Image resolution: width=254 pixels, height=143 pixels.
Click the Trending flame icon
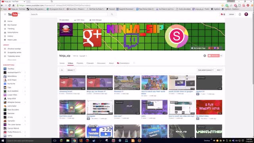point(5,29)
